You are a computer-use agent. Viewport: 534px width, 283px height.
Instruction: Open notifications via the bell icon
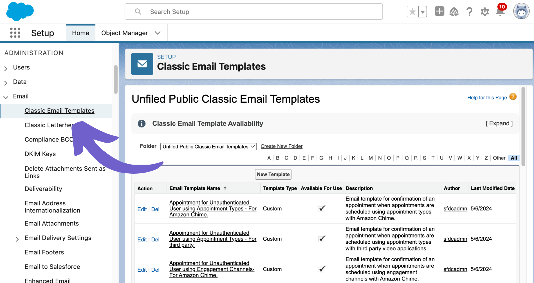[500, 11]
